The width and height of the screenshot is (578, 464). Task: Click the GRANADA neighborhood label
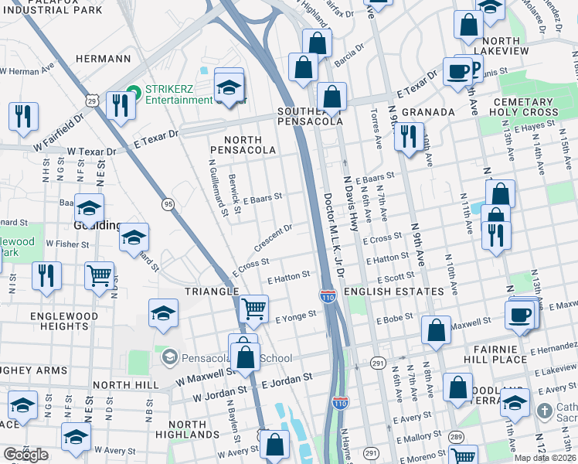coord(428,112)
